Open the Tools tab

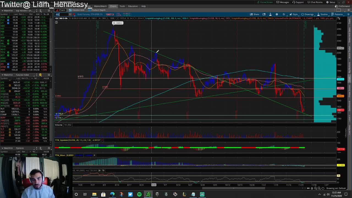coord(122,6)
